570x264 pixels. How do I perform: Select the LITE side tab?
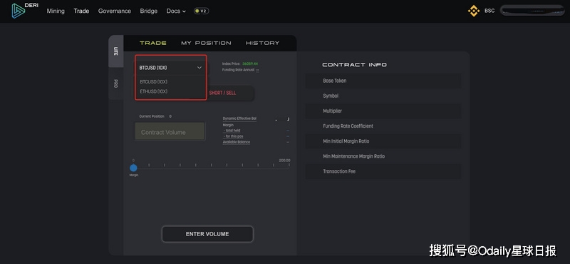pos(116,51)
